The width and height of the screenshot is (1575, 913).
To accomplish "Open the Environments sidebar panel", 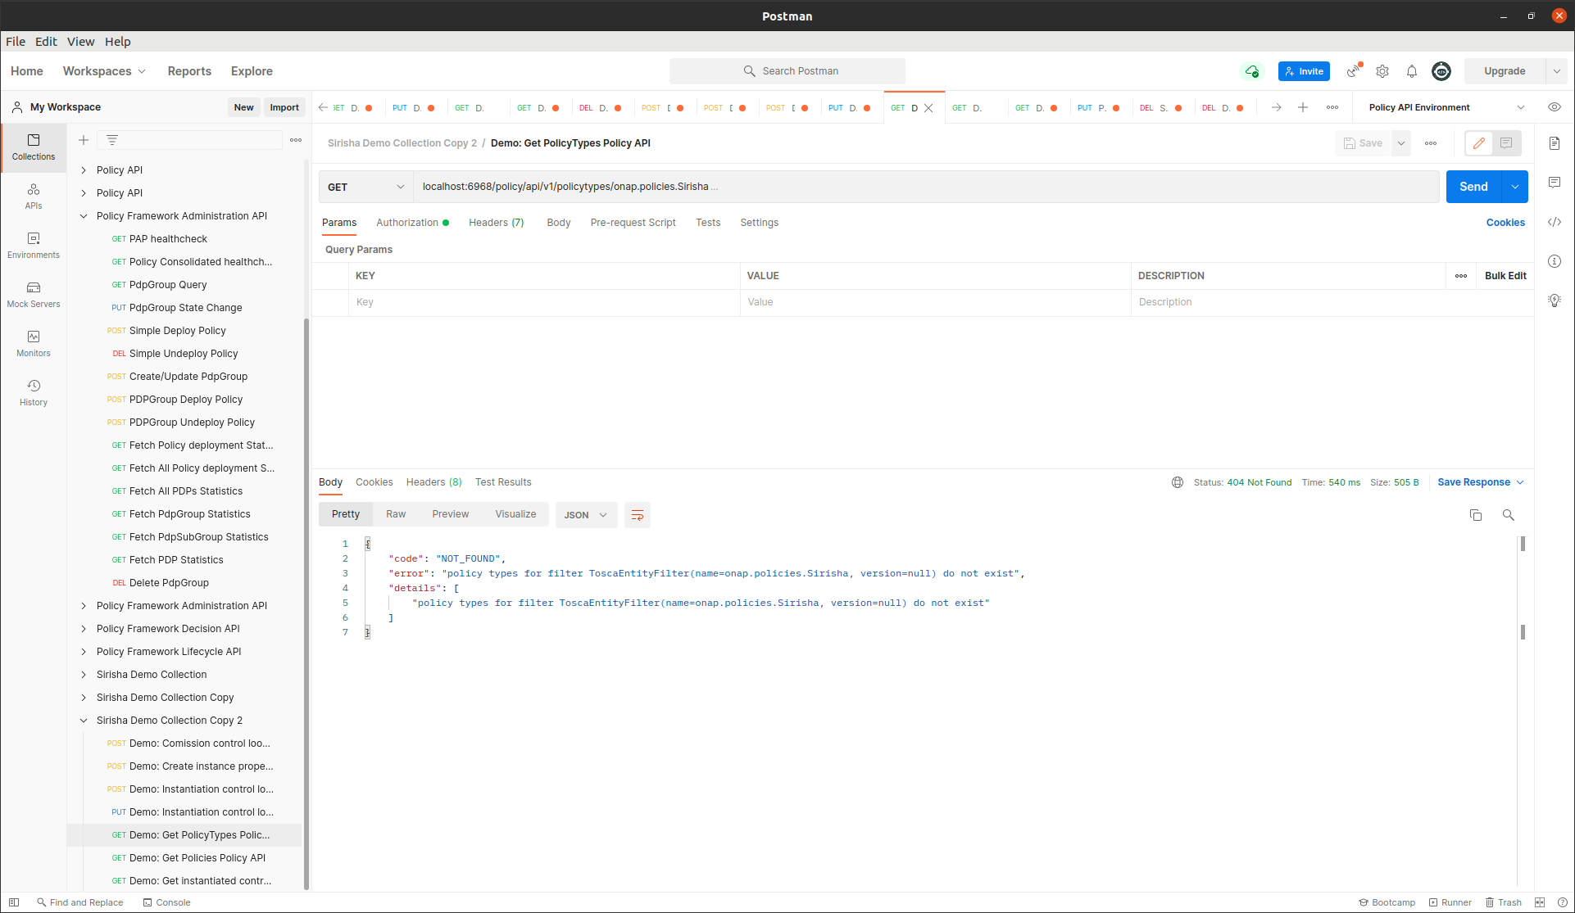I will [x=34, y=246].
